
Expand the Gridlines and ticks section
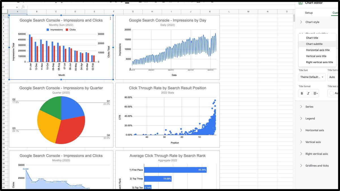tap(317, 166)
